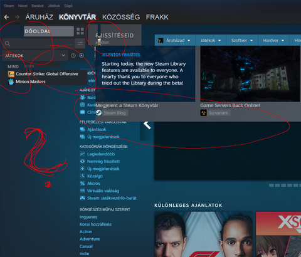Open the Súgó menu

[x=68, y=6]
